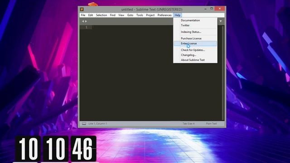This screenshot has width=290, height=163.
Task: Open the Edit menu
Action: pos(91,15)
